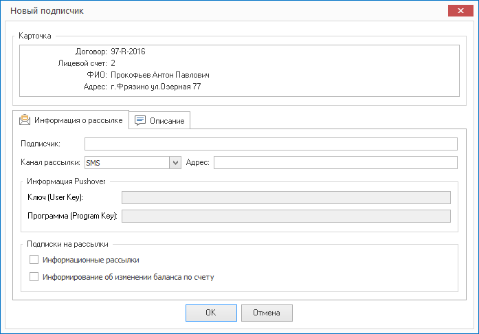
Task: Click the envelope icon on the mailing info tab
Action: point(25,120)
